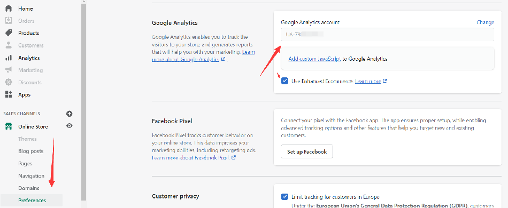Click the Marketing megaphone icon
The image size is (508, 208).
[9, 70]
